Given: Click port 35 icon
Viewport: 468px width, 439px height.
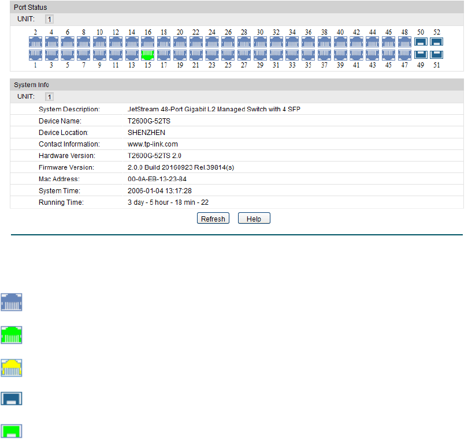Looking at the screenshot, I should pos(309,55).
